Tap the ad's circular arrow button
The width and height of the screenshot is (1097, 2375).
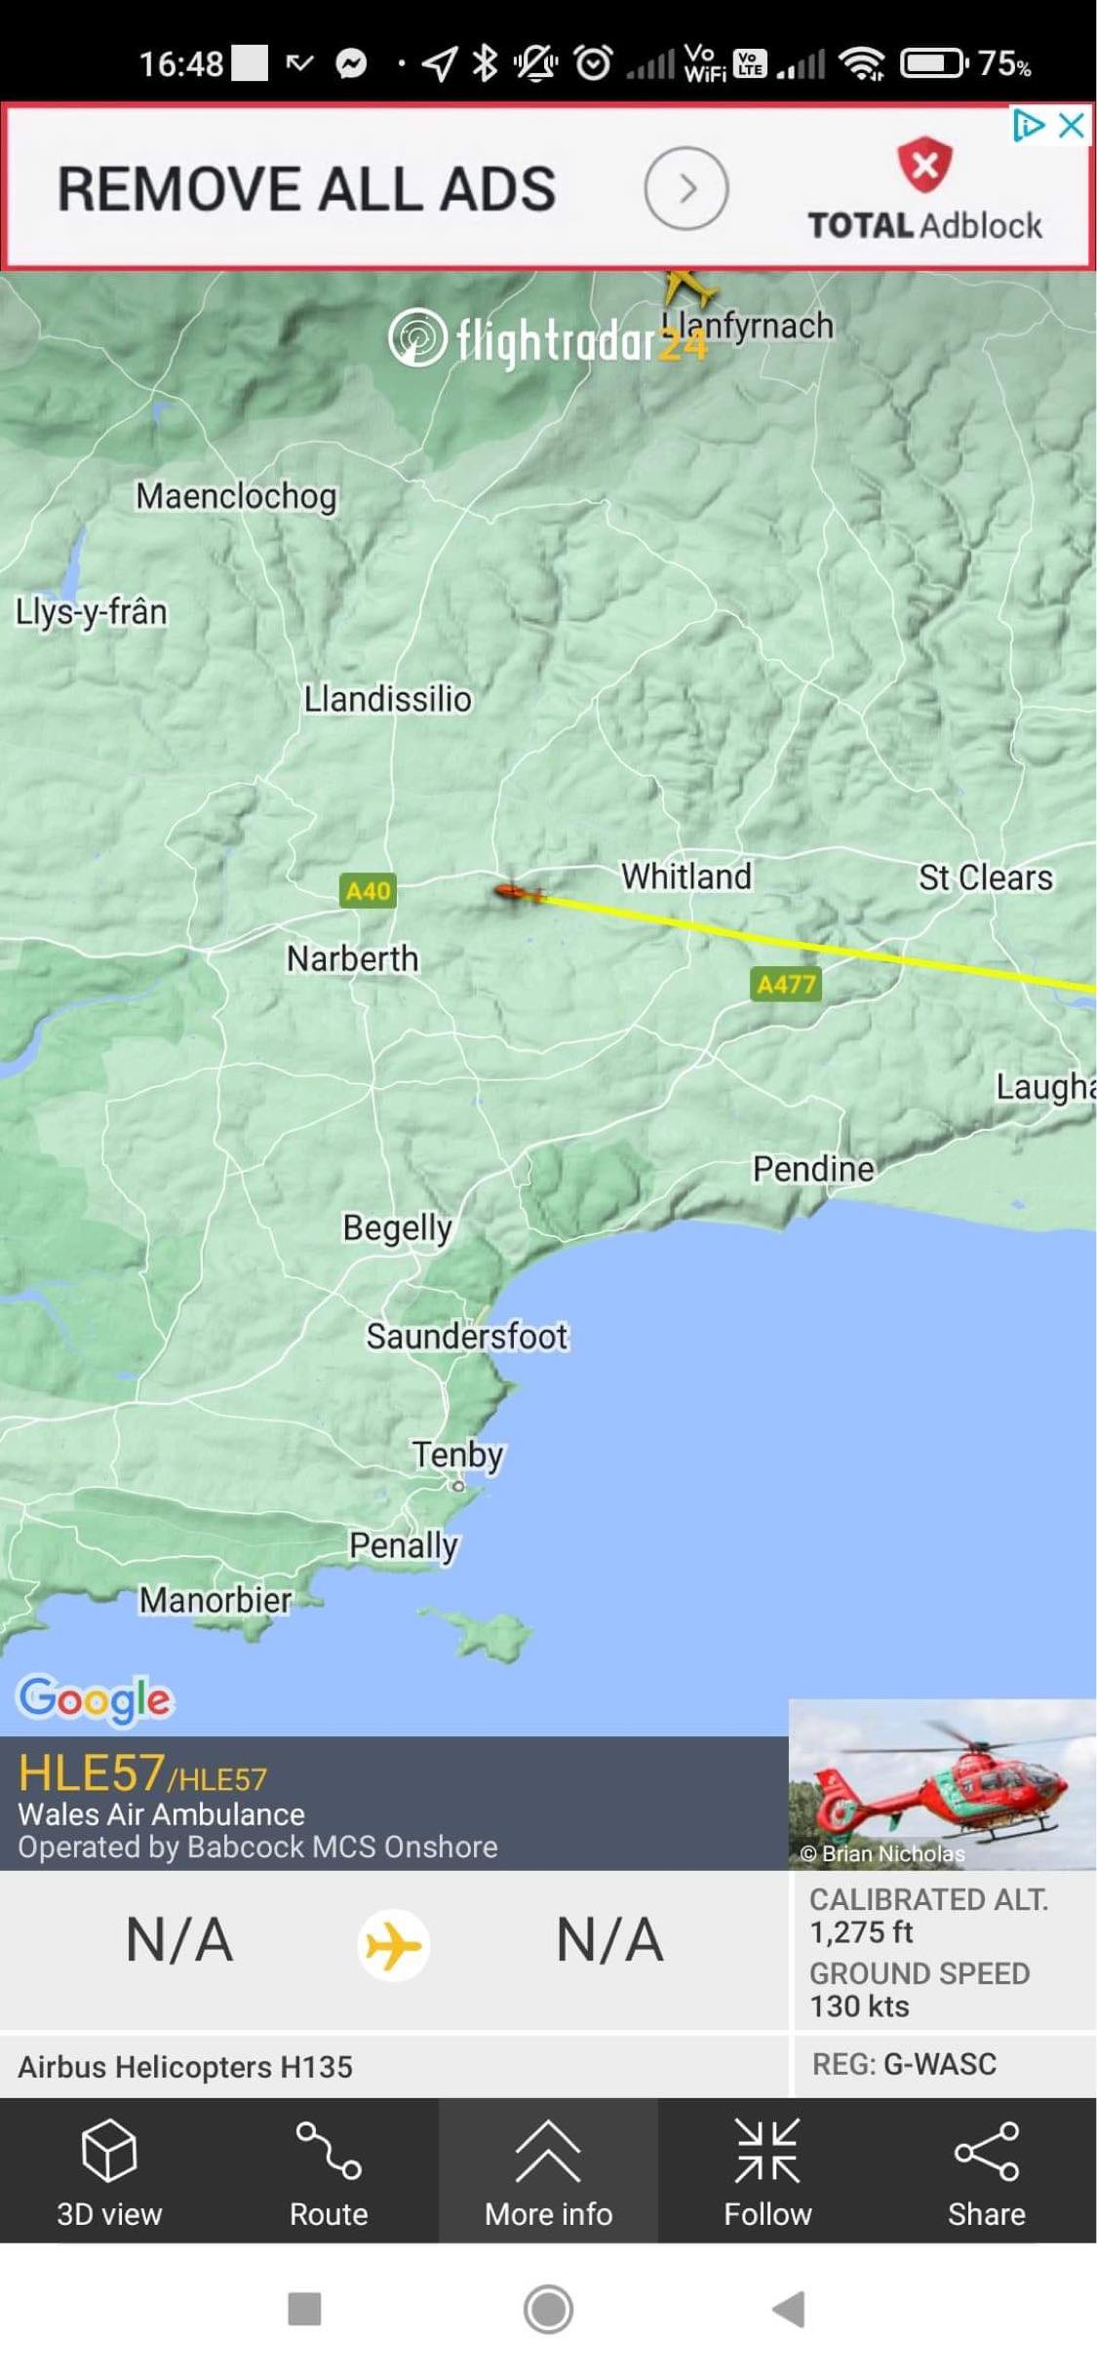pyautogui.click(x=686, y=188)
